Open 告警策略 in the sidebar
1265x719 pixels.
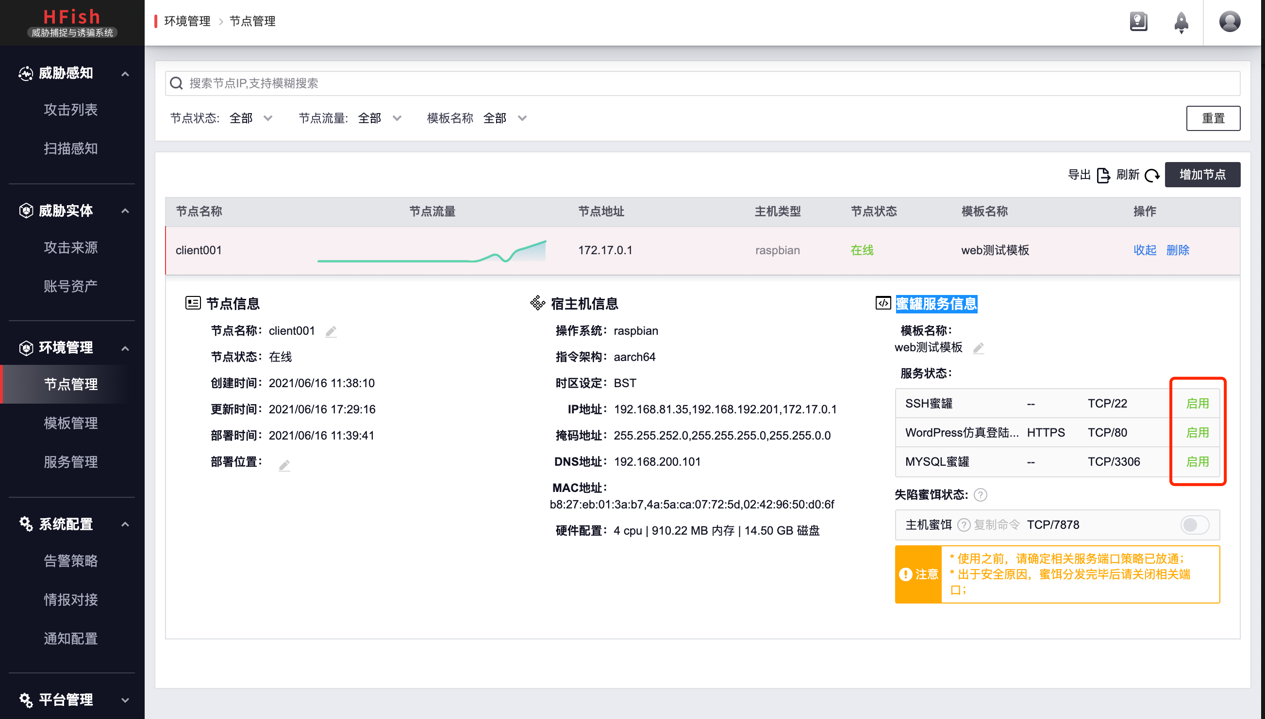pos(71,560)
